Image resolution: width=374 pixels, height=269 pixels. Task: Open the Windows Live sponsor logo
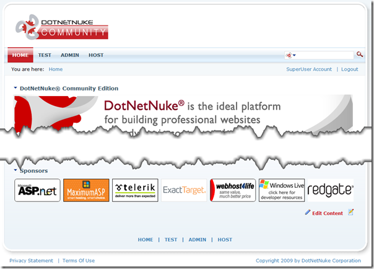[x=282, y=190]
